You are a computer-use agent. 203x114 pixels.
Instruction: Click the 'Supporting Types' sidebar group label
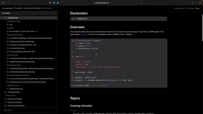point(13,85)
